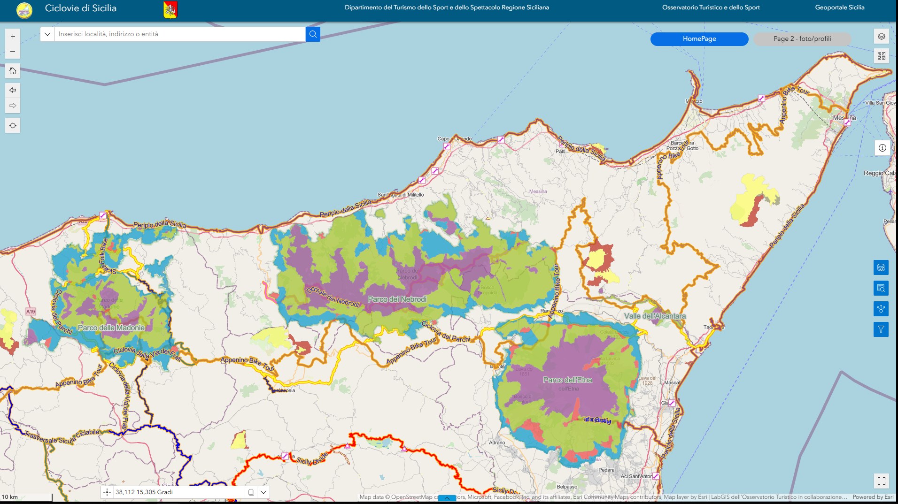Go to previous map extent
The width and height of the screenshot is (898, 504).
[x=13, y=90]
